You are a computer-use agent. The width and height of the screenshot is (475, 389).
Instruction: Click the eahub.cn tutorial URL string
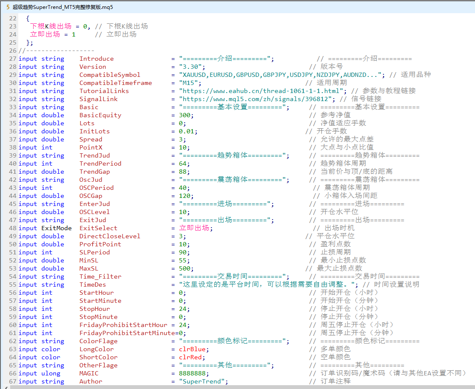(x=262, y=91)
